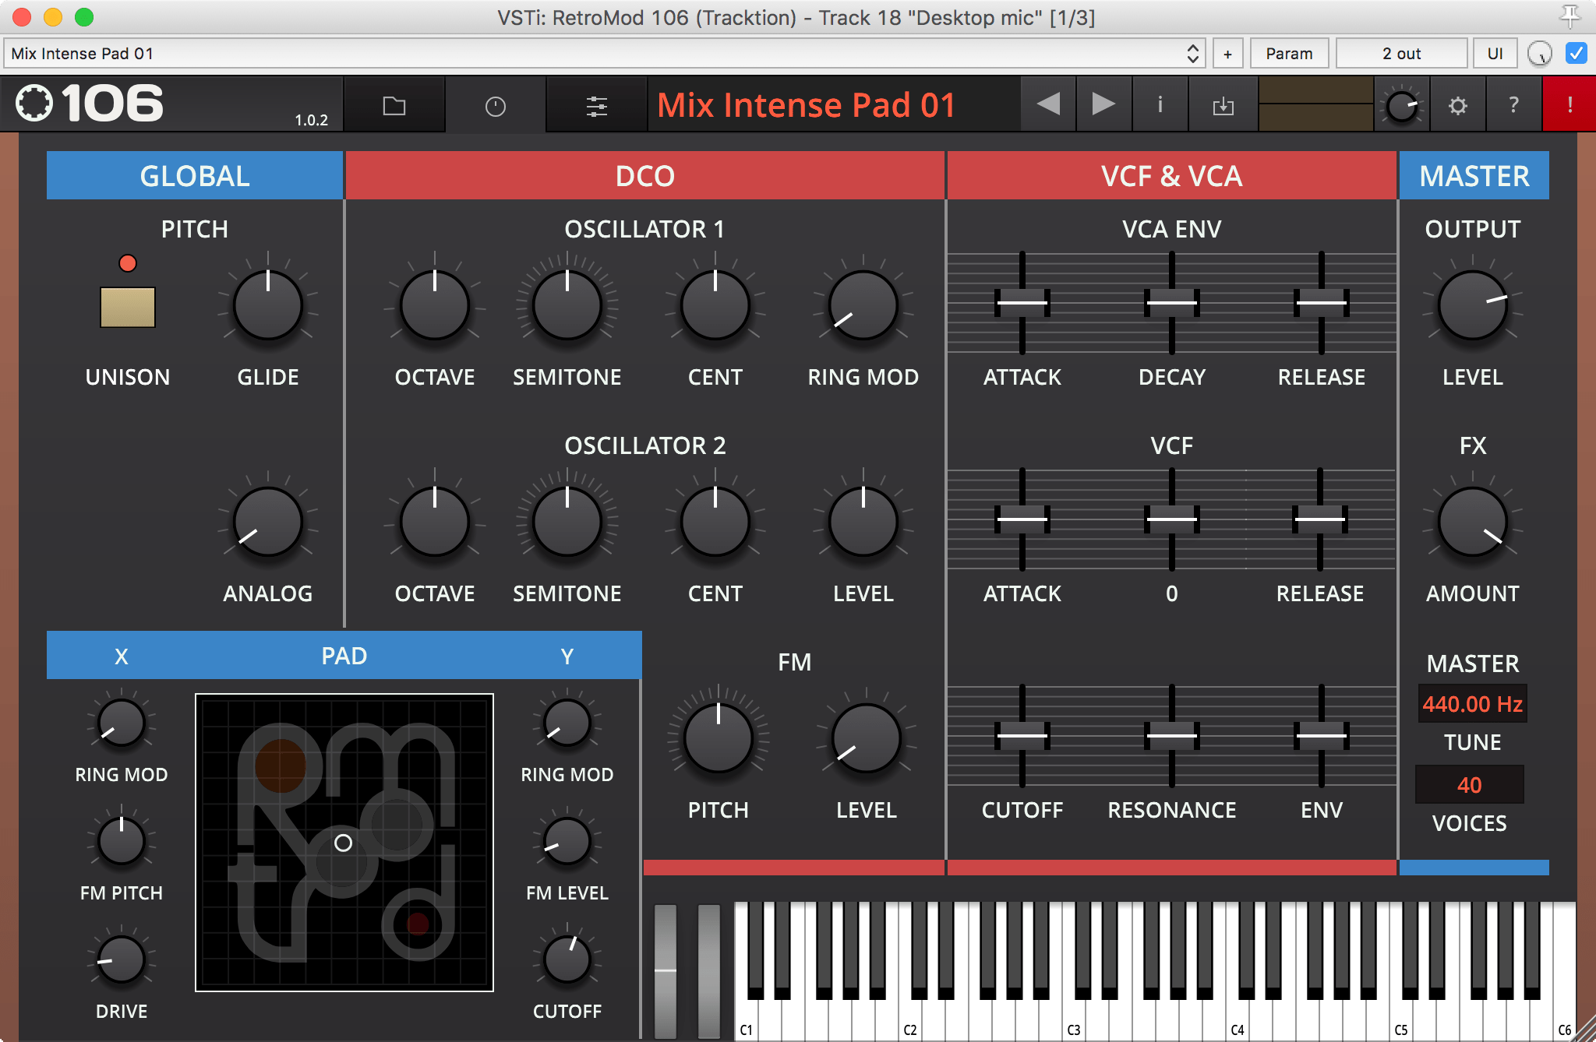Click the VCF ATTACK slider
Image resolution: width=1596 pixels, height=1042 pixels.
click(1022, 519)
